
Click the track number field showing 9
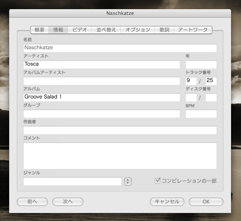pos(191,81)
